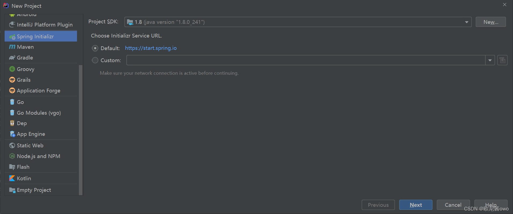Select Application Forge entry
Image resolution: width=513 pixels, height=214 pixels.
coord(41,91)
